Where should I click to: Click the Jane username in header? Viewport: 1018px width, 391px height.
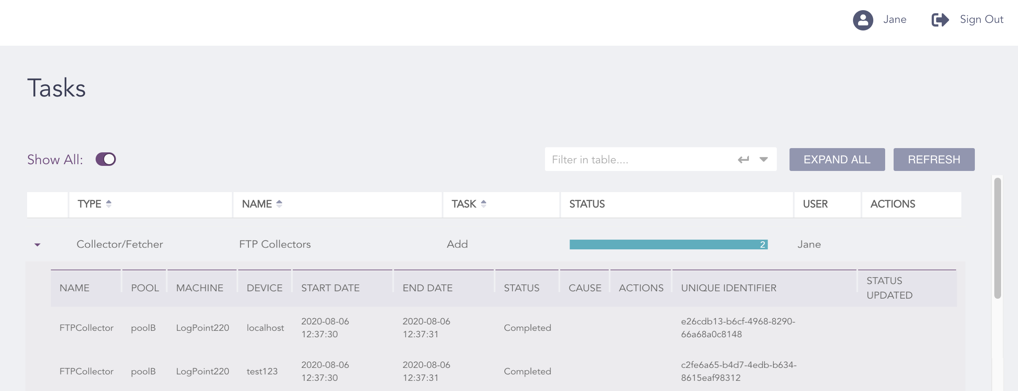pos(894,19)
